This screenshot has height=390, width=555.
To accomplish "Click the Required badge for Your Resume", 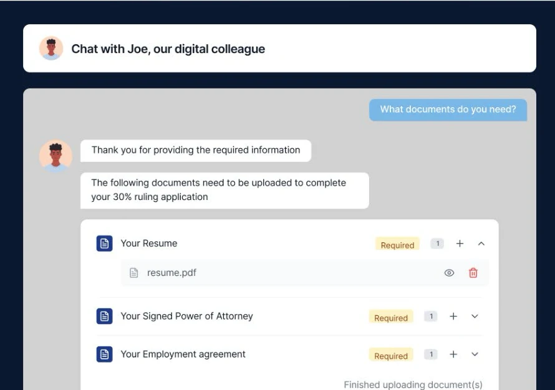I will [397, 244].
